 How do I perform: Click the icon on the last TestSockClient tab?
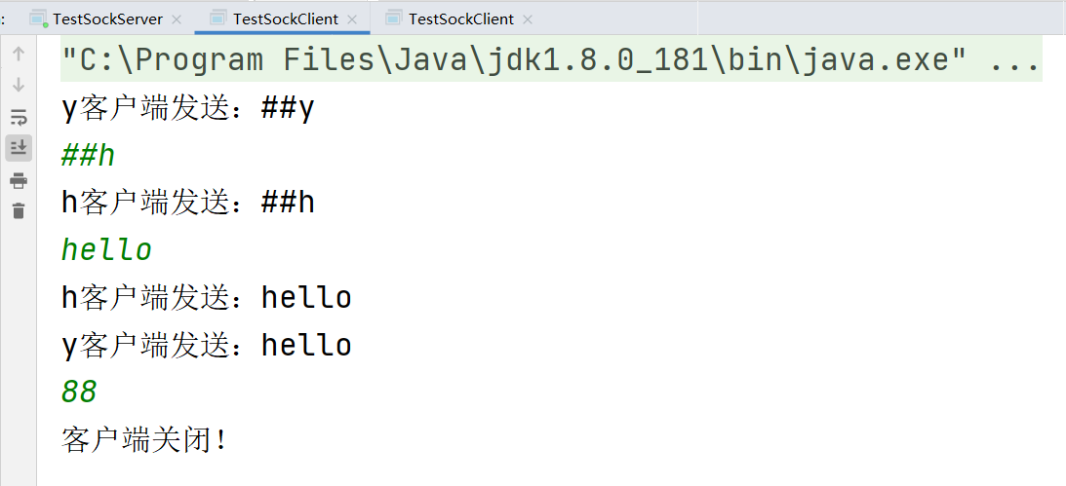[394, 19]
